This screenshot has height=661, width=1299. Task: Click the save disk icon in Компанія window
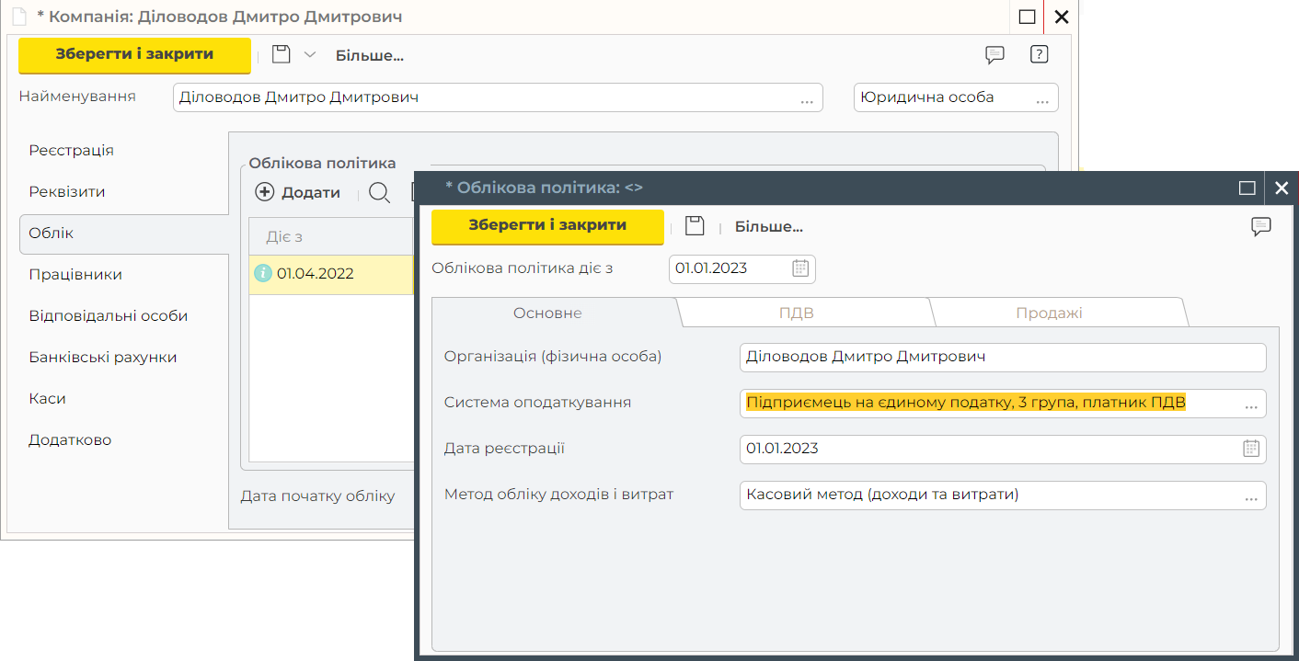click(x=282, y=55)
